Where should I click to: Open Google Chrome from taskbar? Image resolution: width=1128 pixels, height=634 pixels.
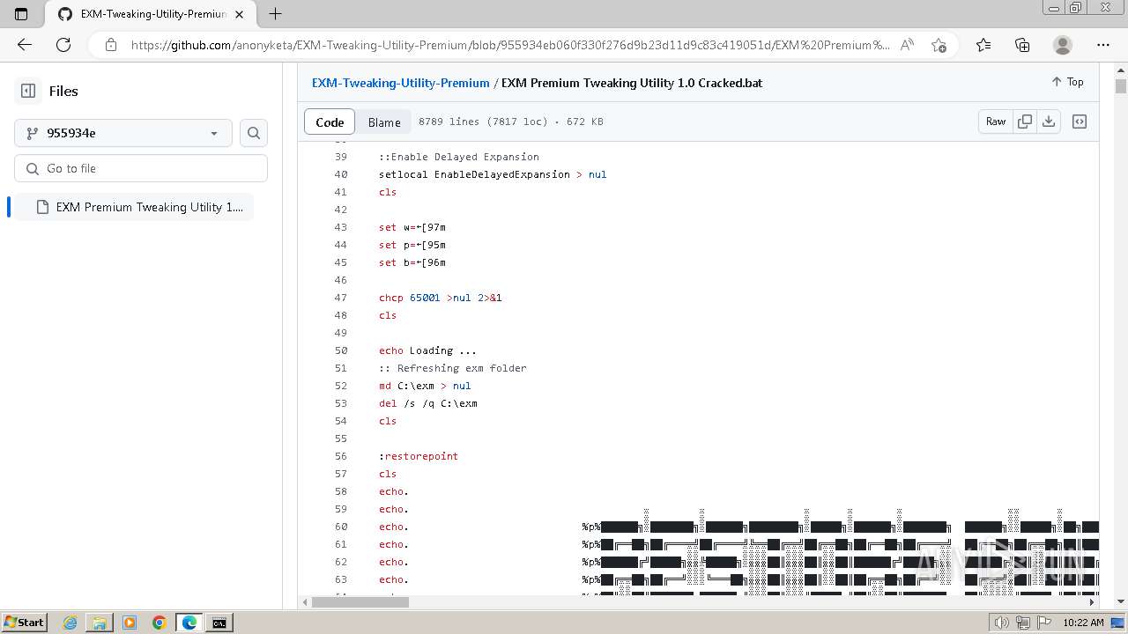click(x=160, y=623)
